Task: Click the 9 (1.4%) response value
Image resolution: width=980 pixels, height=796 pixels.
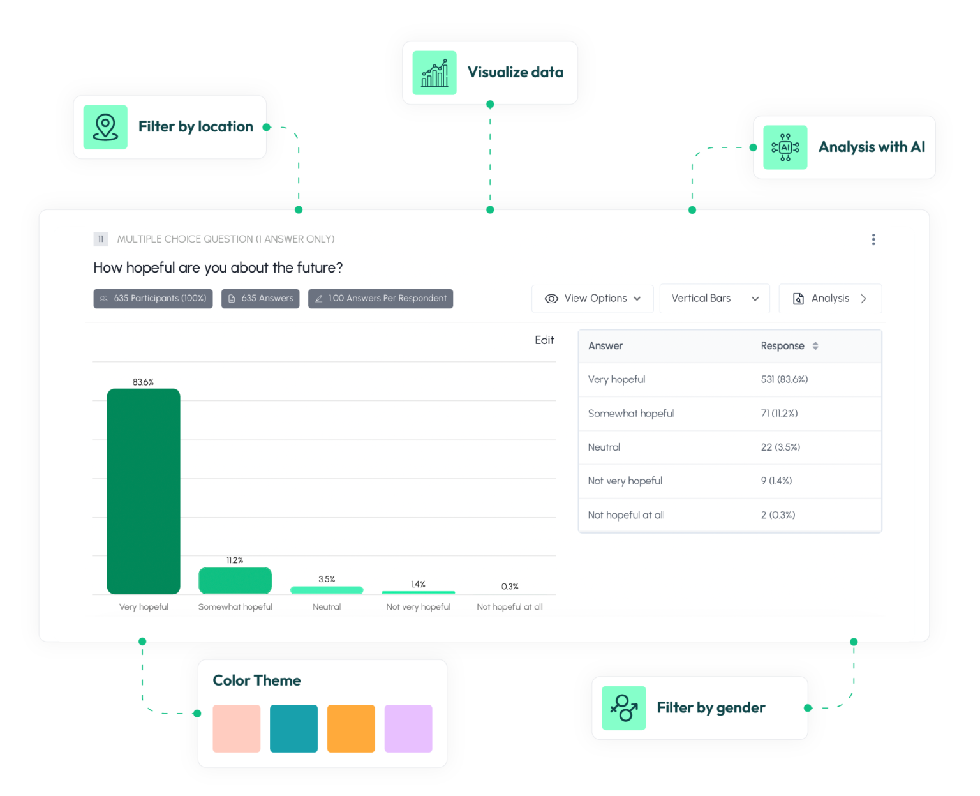Action: (776, 481)
